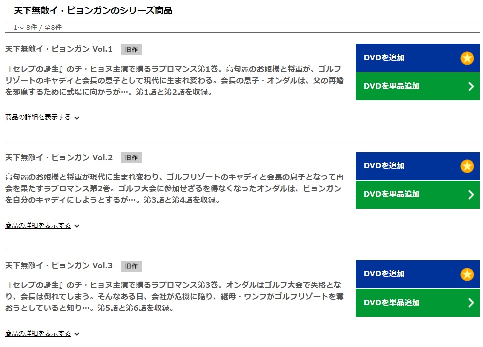Click the star icon on Vol.2 DVDを追加
Viewport: 483px width, 347px height.
click(467, 166)
